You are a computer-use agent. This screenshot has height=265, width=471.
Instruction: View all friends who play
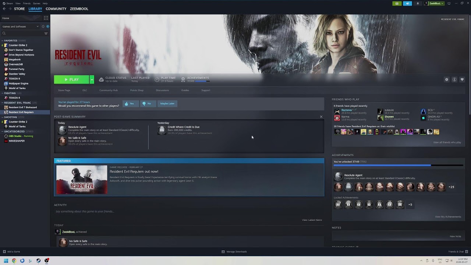point(447,142)
